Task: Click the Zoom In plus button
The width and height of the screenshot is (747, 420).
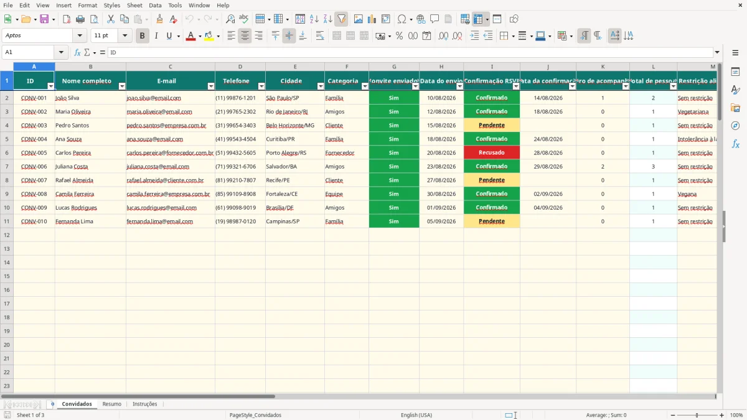Action: pos(722,415)
